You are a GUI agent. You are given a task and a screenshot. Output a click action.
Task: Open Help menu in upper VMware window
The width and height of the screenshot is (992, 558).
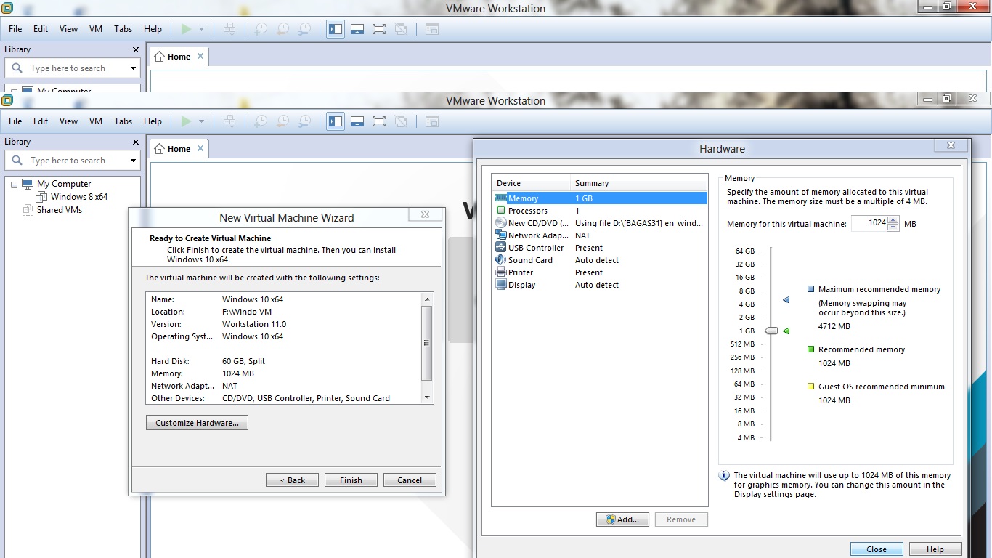pos(153,29)
